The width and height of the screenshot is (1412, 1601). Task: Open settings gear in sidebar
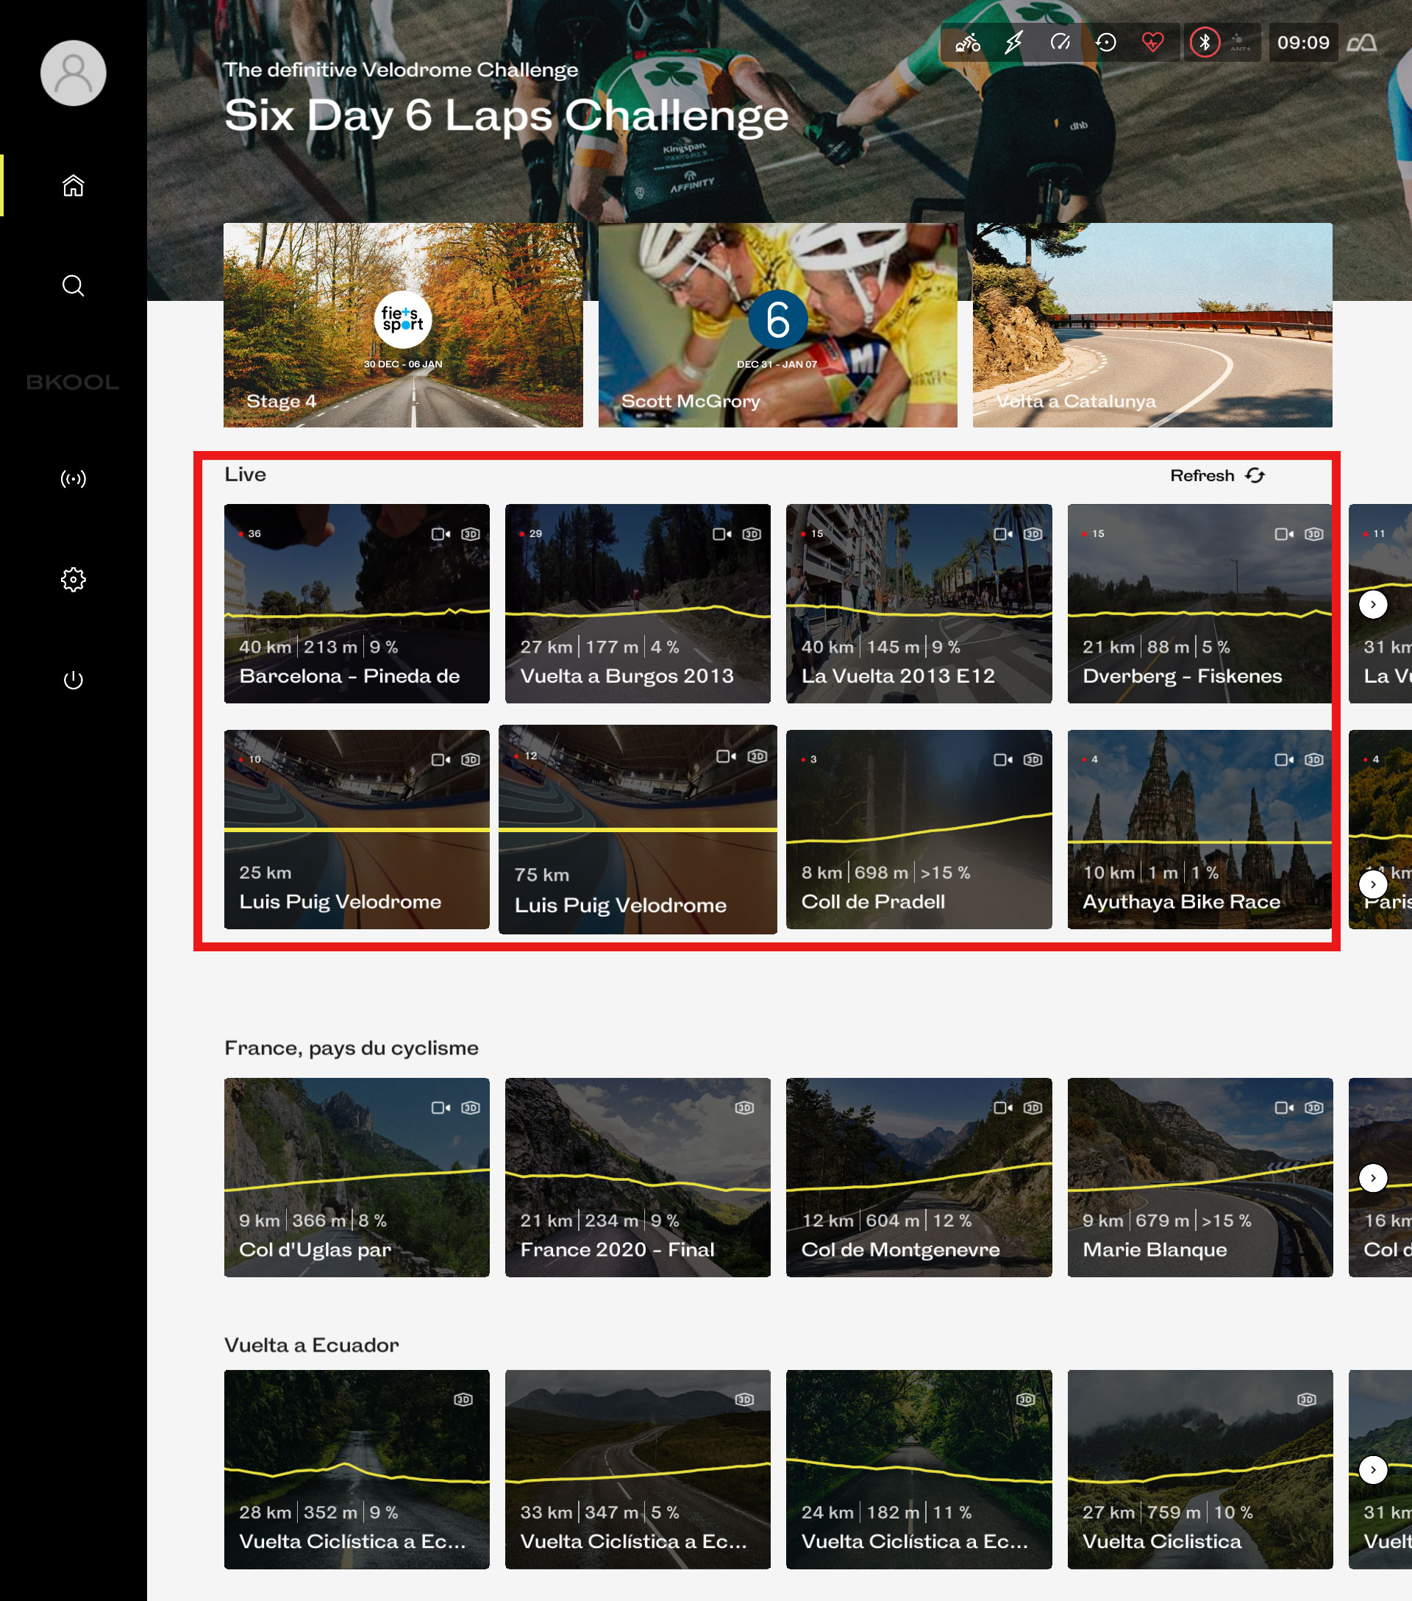(73, 580)
